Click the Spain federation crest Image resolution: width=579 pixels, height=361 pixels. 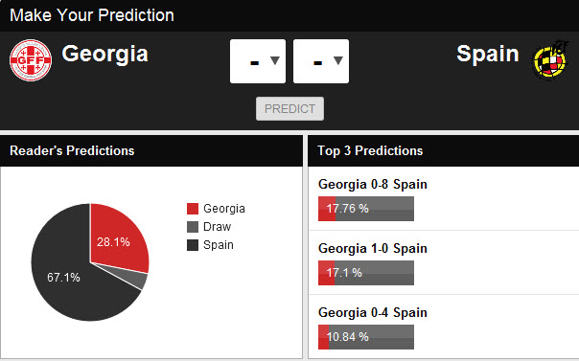coord(550,61)
